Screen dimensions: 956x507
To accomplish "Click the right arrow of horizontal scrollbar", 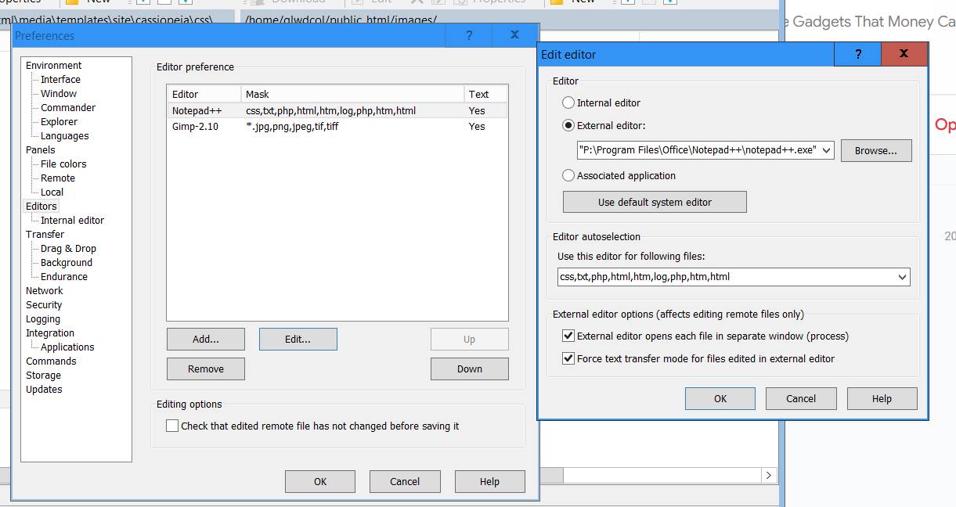I will coord(769,475).
